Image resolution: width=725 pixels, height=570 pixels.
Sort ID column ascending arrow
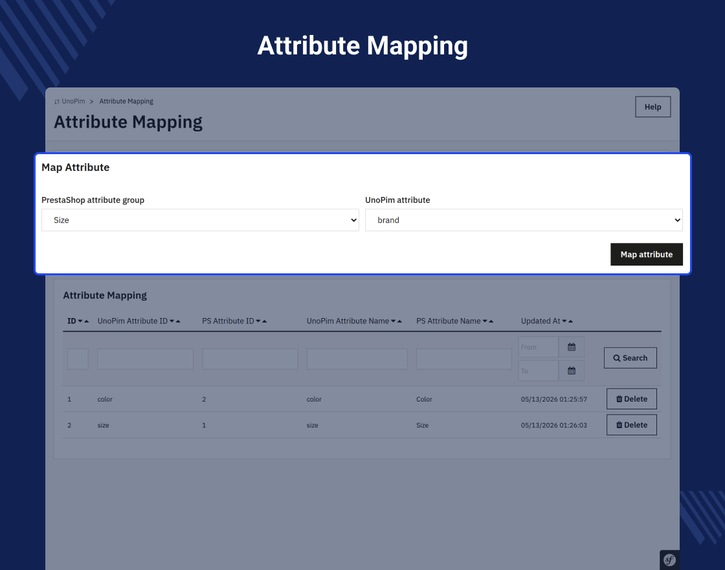coord(87,321)
